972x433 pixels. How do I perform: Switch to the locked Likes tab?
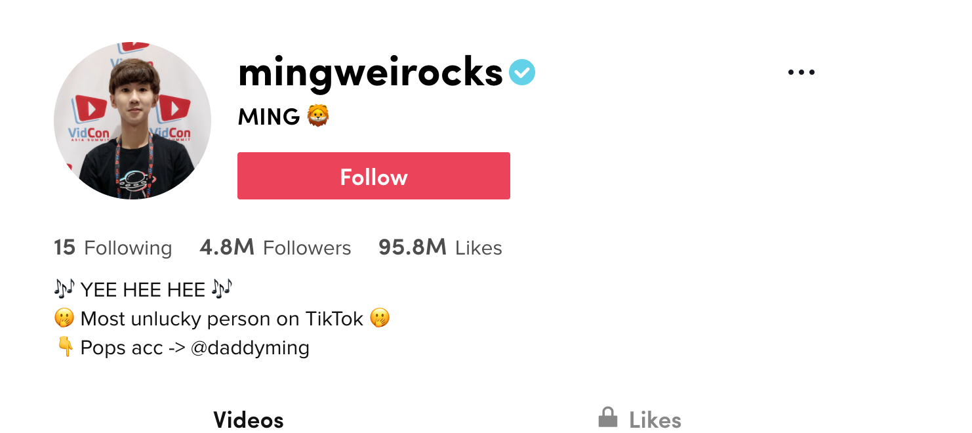tap(640, 419)
